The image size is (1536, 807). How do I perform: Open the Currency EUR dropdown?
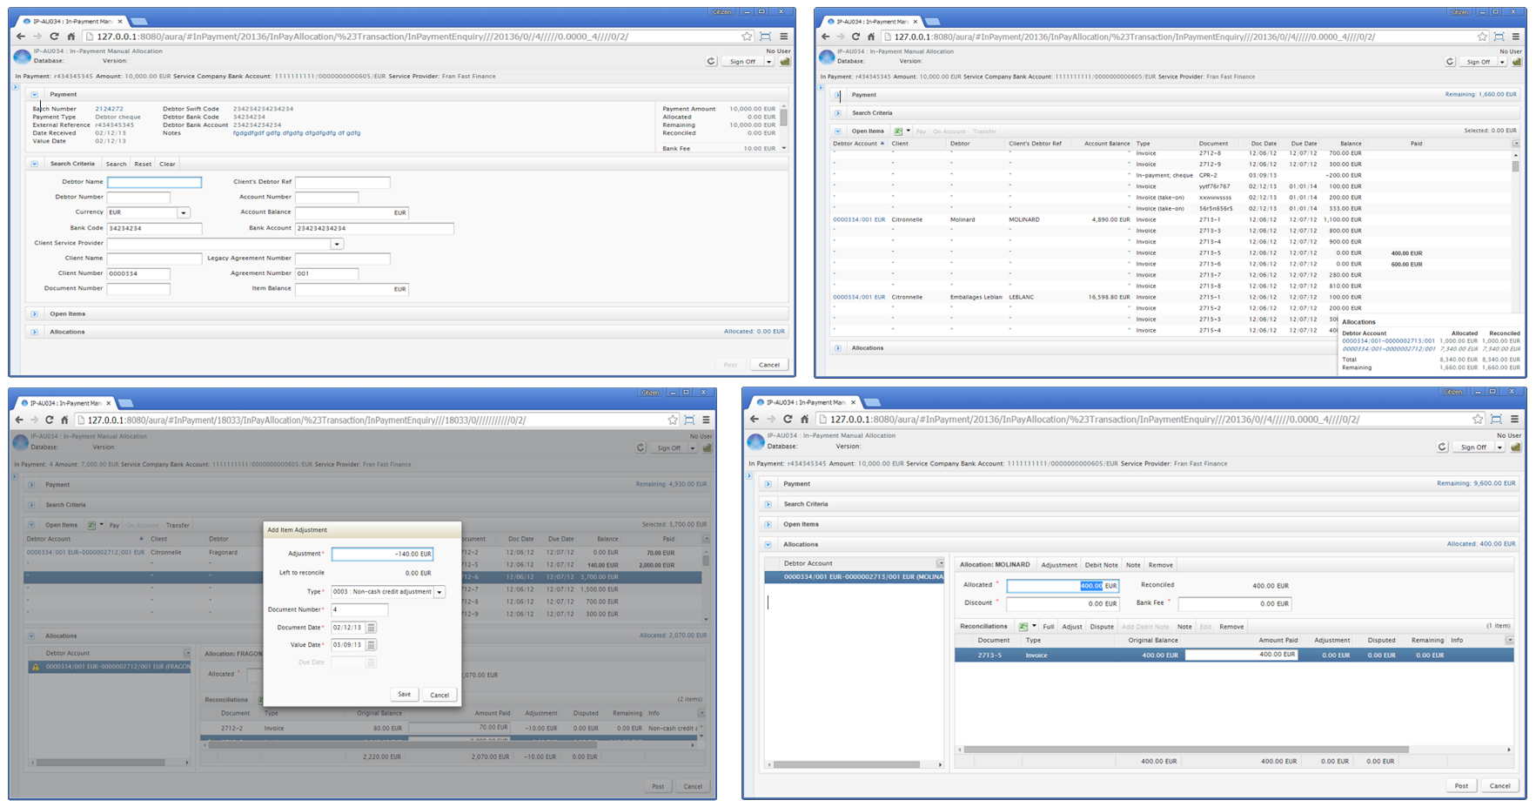pyautogui.click(x=184, y=212)
